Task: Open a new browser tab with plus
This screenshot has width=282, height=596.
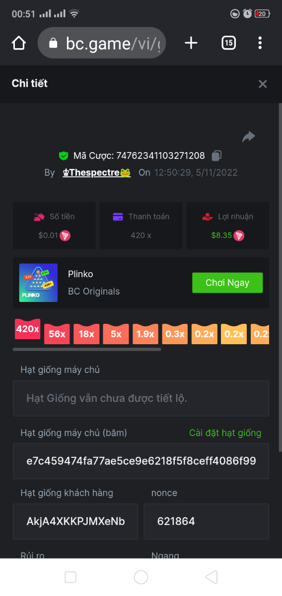Action: point(191,43)
